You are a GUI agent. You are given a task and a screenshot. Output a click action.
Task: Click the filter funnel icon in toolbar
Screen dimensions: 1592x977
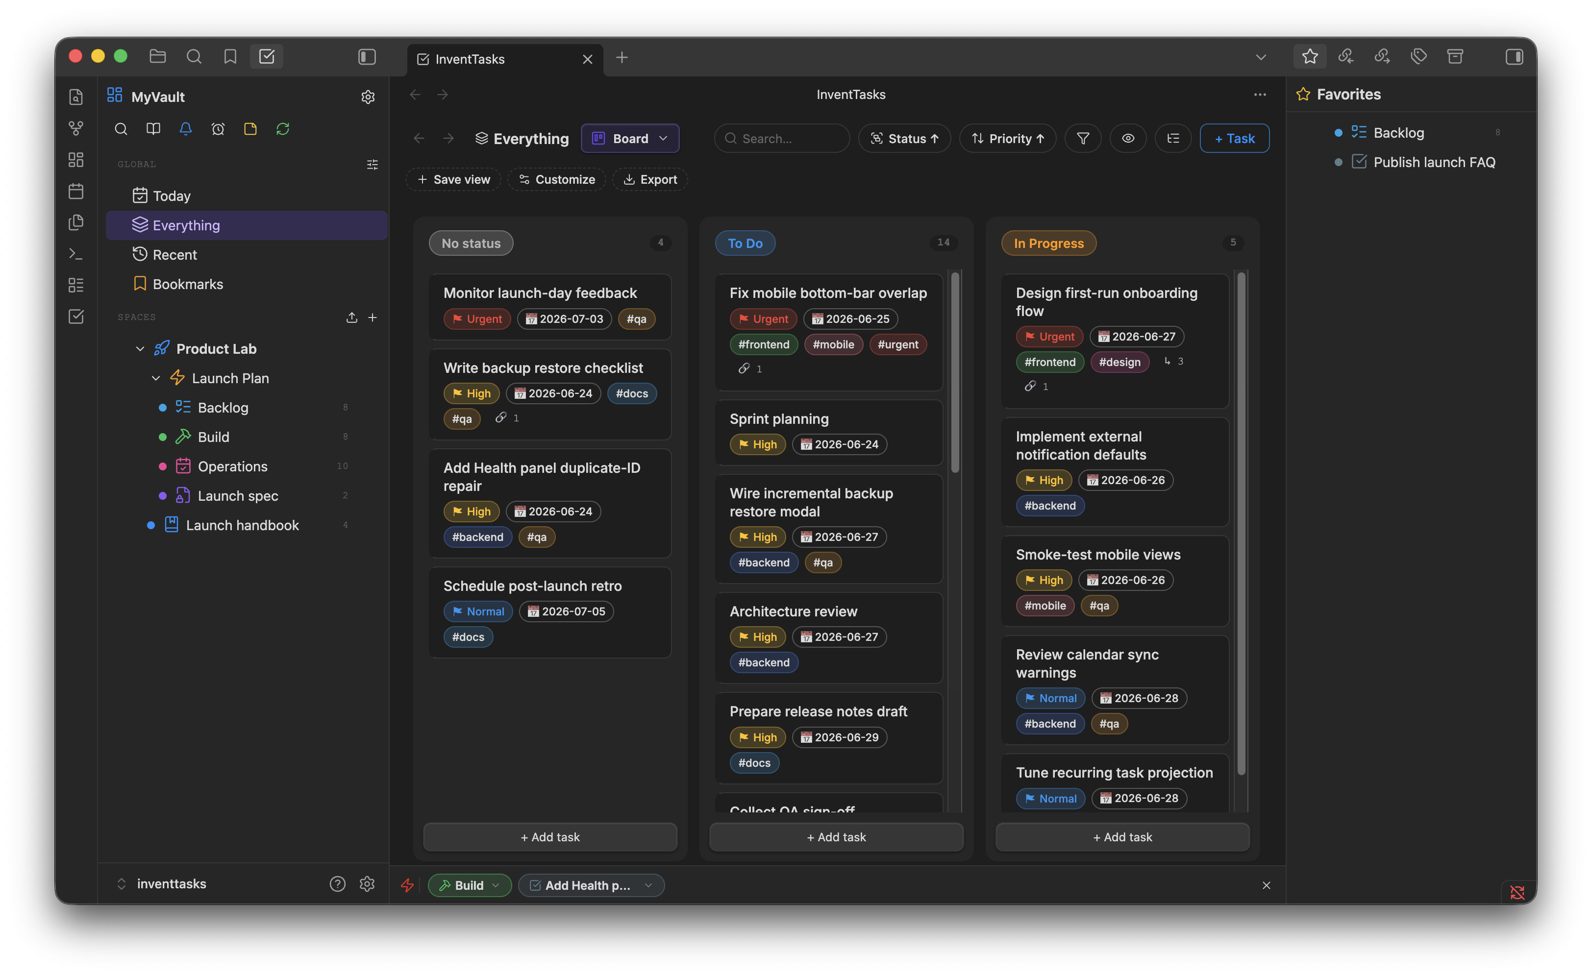coord(1083,138)
